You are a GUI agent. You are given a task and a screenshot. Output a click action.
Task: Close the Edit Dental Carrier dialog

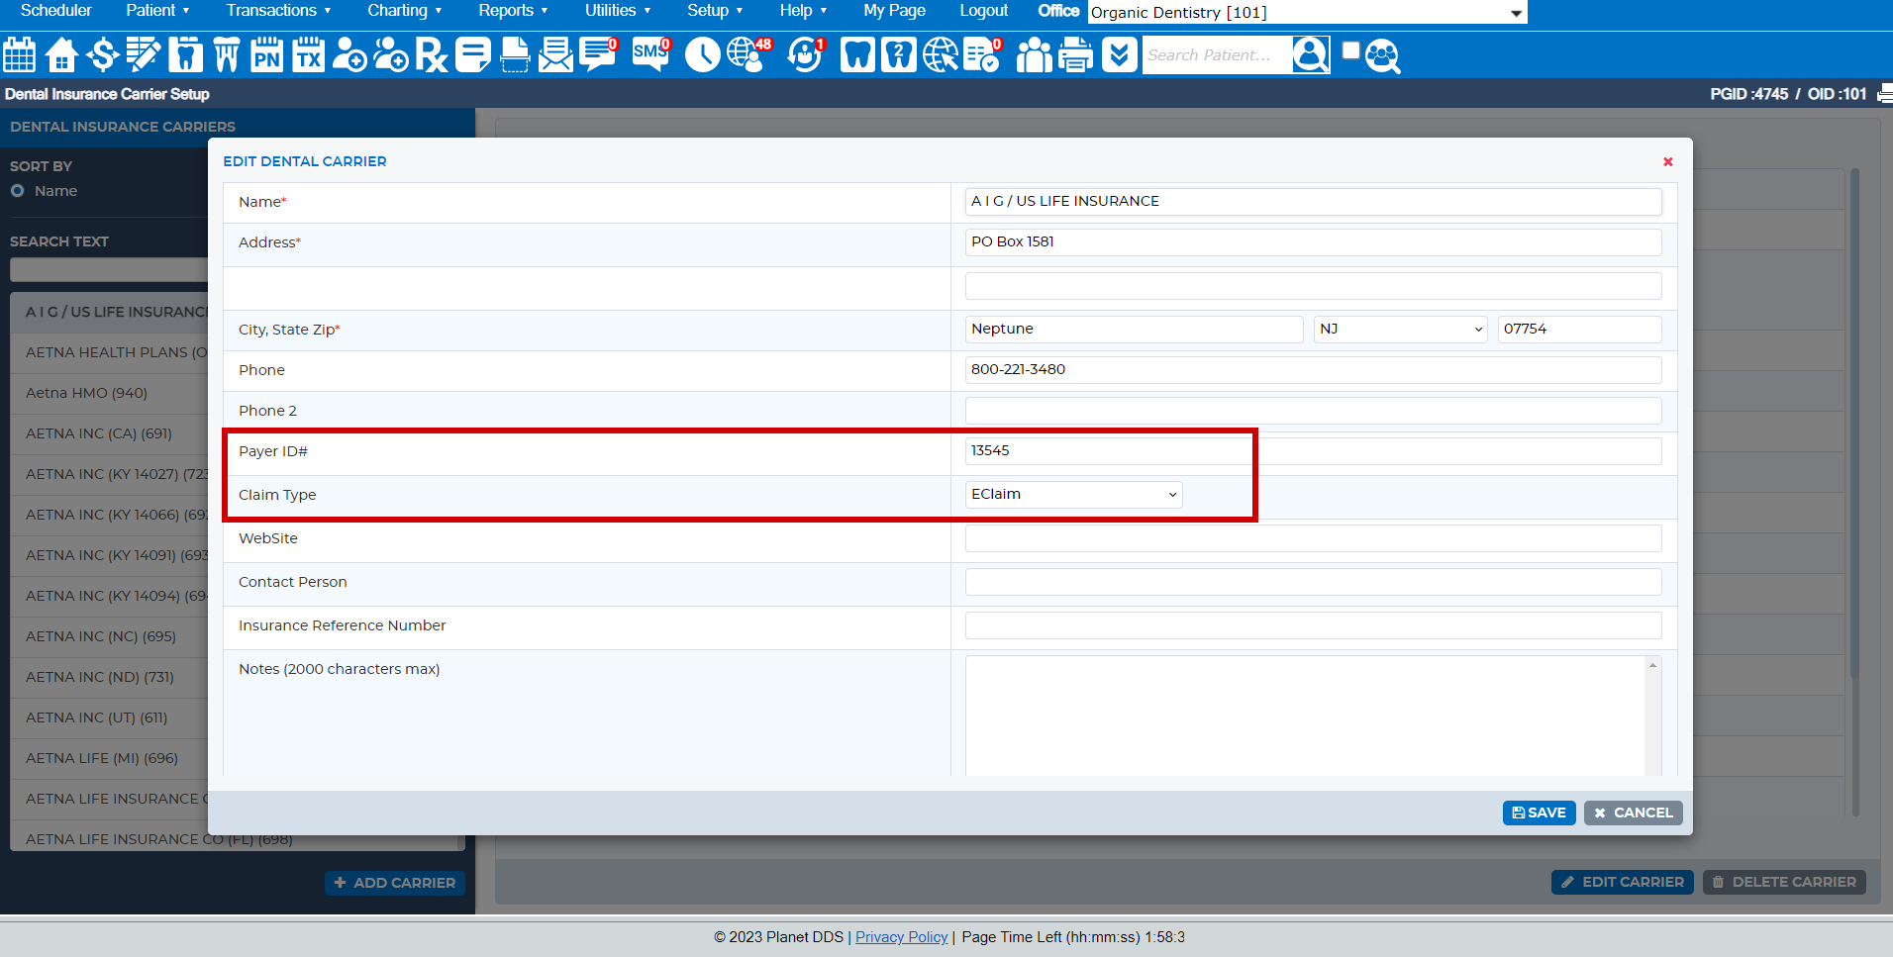(x=1667, y=161)
